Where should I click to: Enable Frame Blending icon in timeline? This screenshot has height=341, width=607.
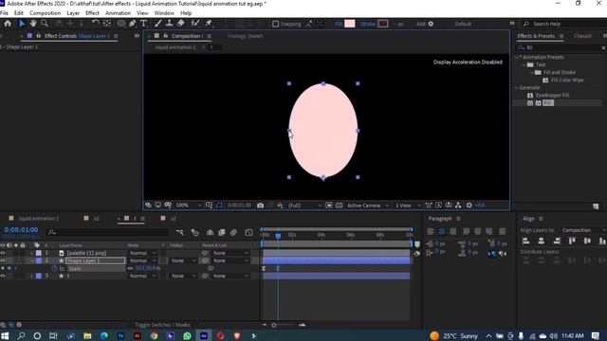tap(221, 232)
